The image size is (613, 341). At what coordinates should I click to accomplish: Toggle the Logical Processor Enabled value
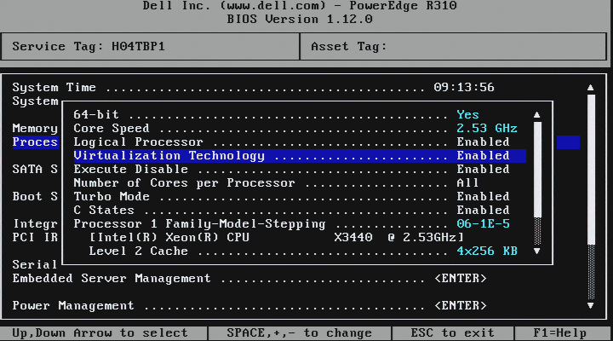(x=484, y=142)
